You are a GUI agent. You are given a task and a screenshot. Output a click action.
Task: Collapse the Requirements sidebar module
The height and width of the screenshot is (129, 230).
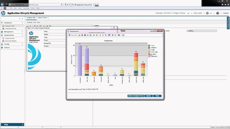coord(12,35)
